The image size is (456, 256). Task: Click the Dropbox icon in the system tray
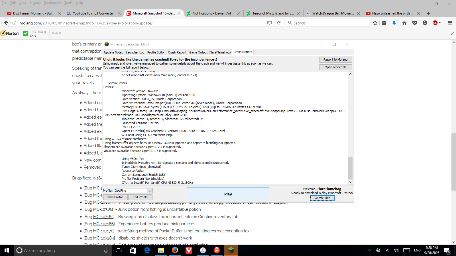pyautogui.click(x=378, y=250)
